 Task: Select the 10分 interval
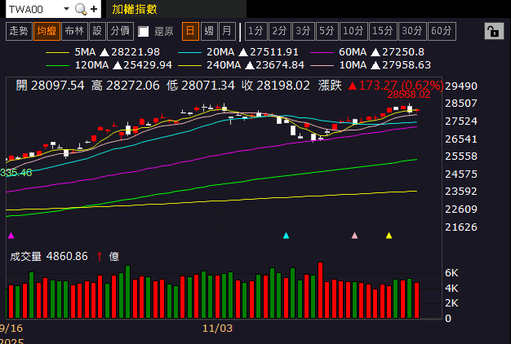(x=353, y=31)
